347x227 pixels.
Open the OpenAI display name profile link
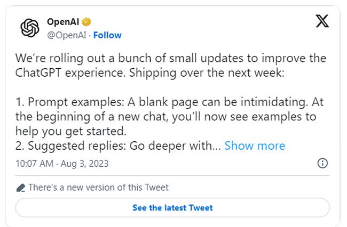[62, 22]
